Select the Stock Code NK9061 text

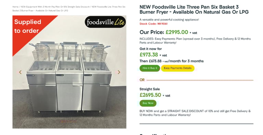click(153, 24)
